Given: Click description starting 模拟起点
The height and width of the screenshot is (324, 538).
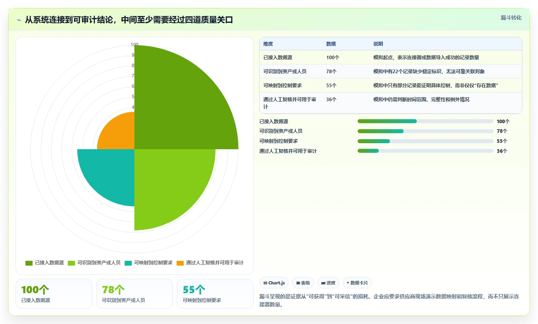Looking at the screenshot, I should coord(426,58).
